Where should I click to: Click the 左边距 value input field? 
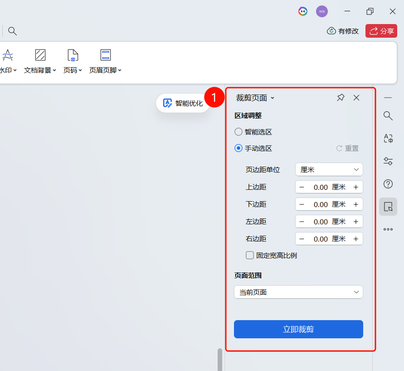329,222
